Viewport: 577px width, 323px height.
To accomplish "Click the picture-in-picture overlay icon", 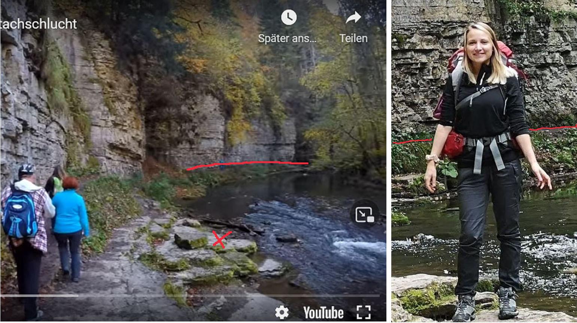I will (365, 215).
